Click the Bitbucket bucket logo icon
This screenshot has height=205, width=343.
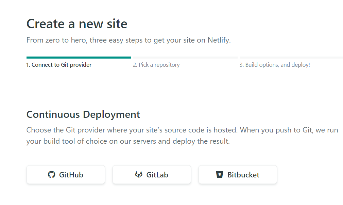pos(219,175)
